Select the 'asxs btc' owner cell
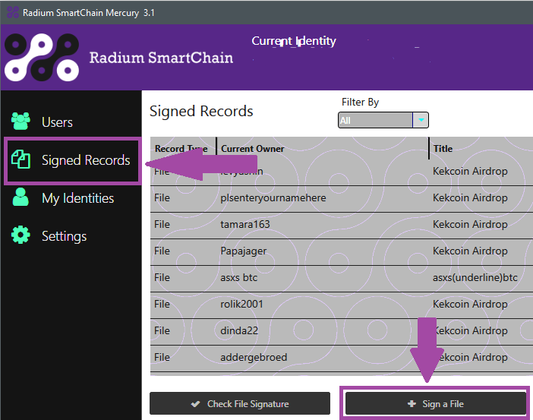This screenshot has height=420, width=533. point(238,277)
